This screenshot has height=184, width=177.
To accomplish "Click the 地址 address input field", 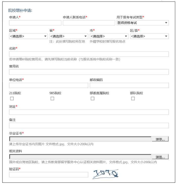I will click(89, 112).
